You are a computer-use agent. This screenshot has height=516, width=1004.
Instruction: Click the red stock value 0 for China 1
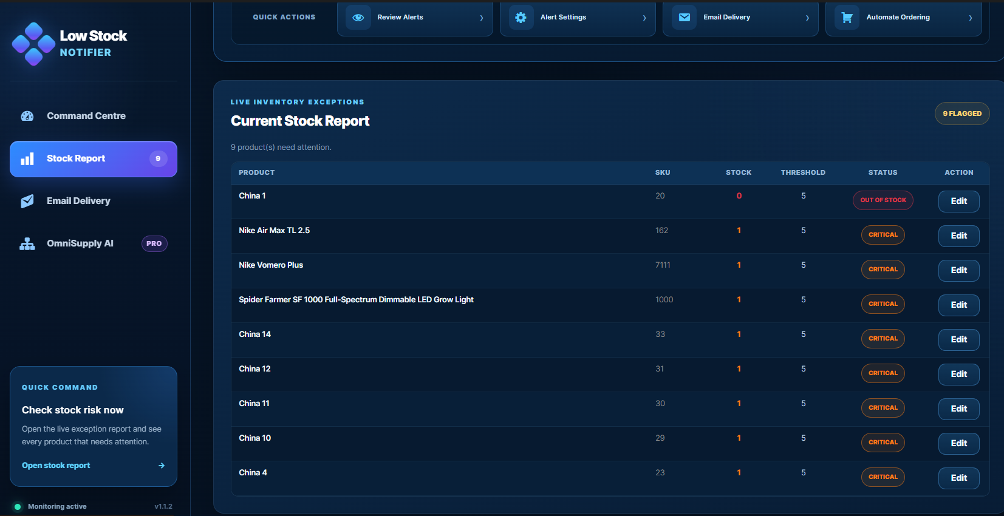[x=739, y=196]
